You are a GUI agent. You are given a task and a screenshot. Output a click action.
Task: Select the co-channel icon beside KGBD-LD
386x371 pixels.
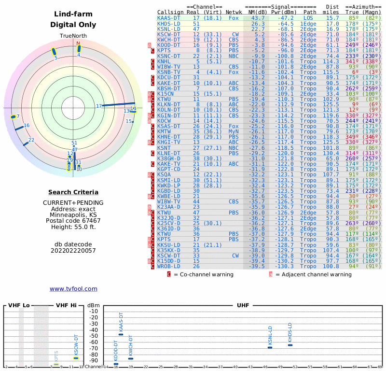pos(152,191)
